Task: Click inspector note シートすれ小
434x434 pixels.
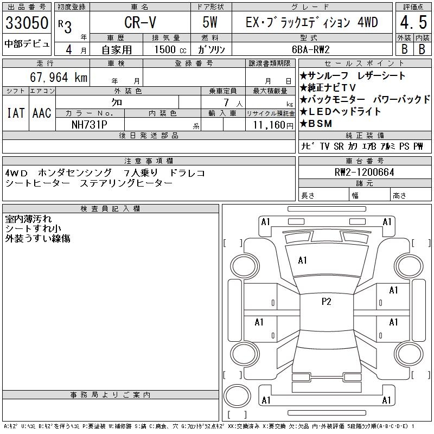Action: (33, 228)
